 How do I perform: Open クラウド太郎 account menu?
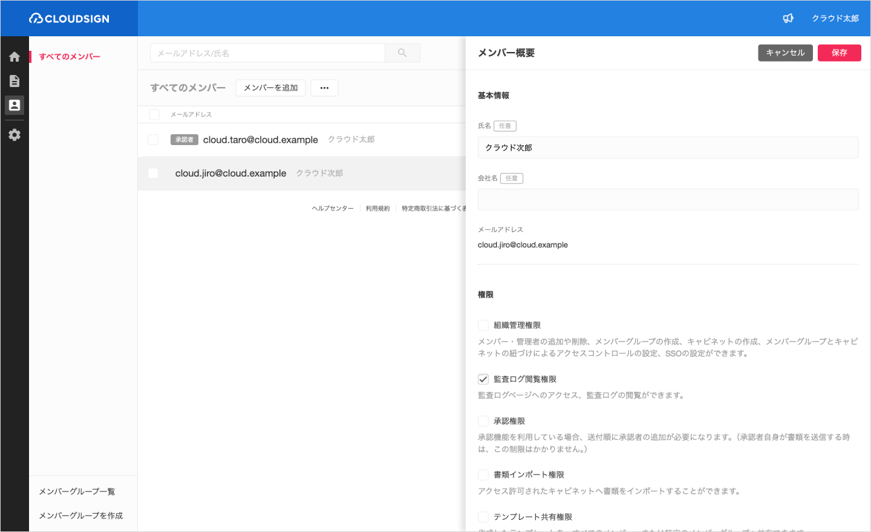coord(835,19)
